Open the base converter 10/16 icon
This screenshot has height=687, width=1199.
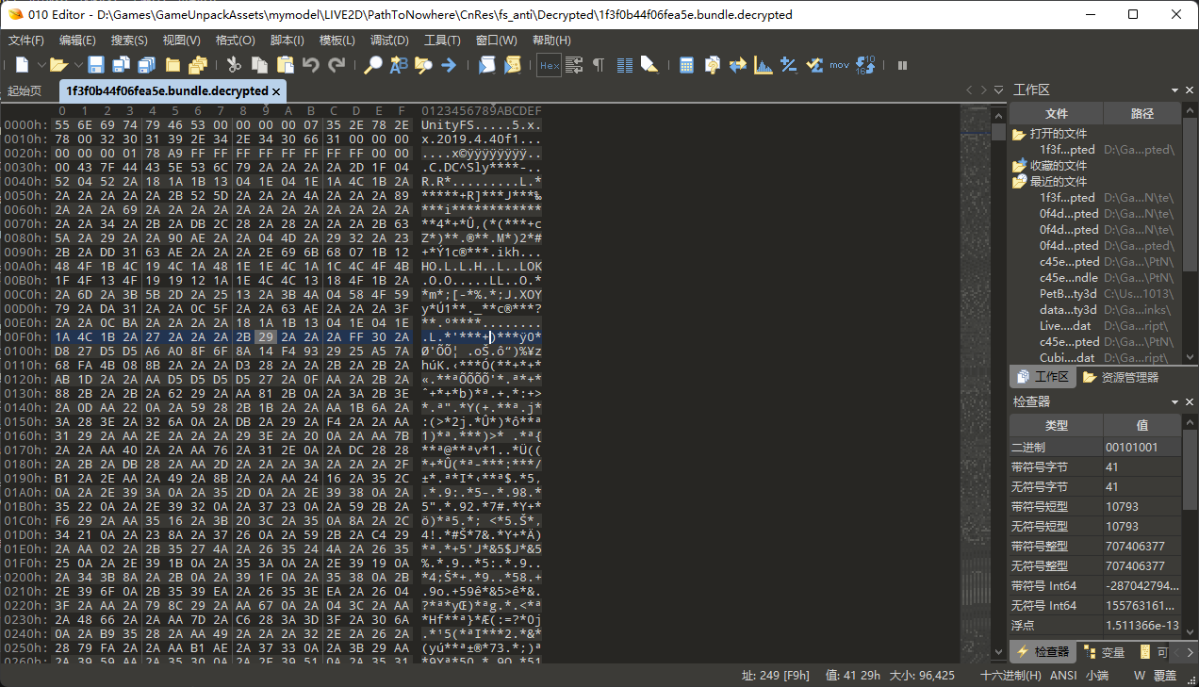point(865,65)
